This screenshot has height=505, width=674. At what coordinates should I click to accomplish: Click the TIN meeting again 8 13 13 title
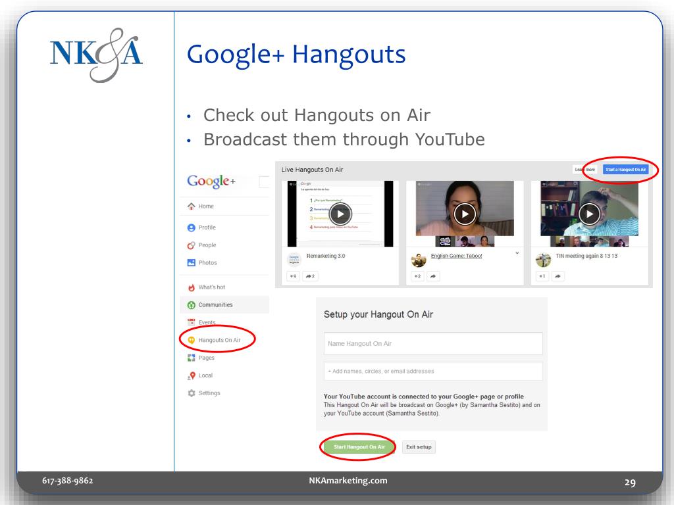(586, 256)
